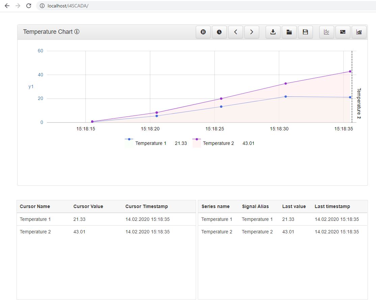Open the time range clock settings
Screen dimensions: 376x307
coord(219,32)
